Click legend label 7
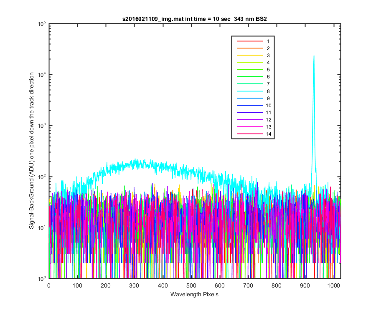This screenshot has width=376, height=313. (x=268, y=84)
